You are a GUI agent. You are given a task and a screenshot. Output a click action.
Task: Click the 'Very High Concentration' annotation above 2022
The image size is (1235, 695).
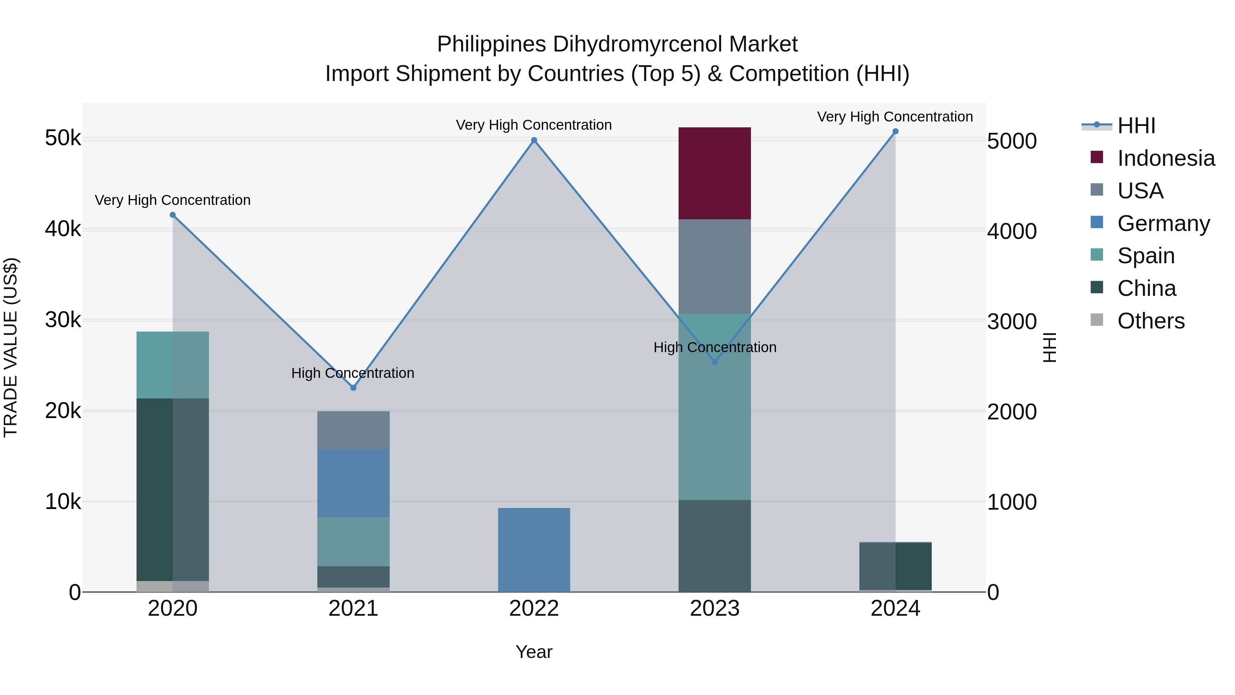click(534, 125)
